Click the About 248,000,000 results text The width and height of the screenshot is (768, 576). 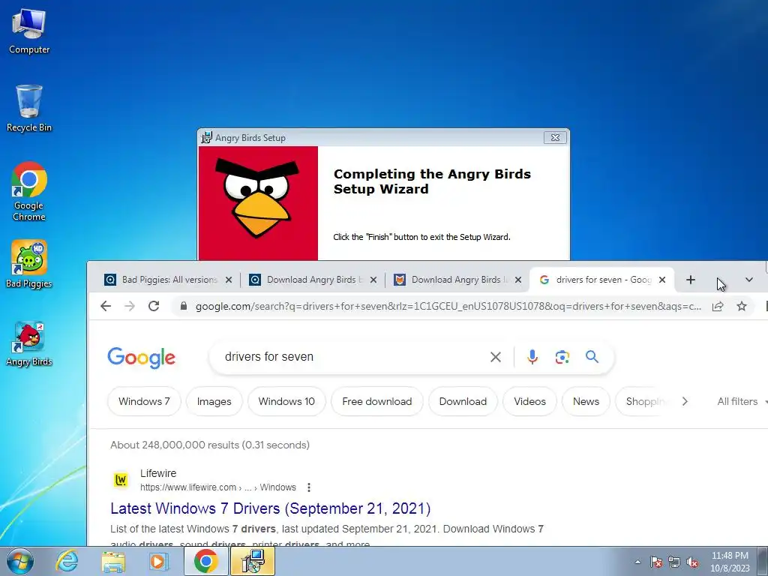210,445
